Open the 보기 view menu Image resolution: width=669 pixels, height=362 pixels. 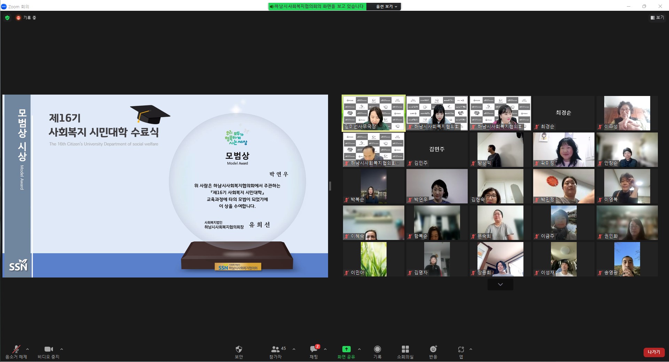(657, 18)
